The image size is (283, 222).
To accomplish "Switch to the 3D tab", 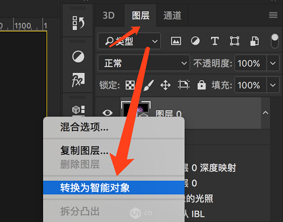I will click(109, 15).
